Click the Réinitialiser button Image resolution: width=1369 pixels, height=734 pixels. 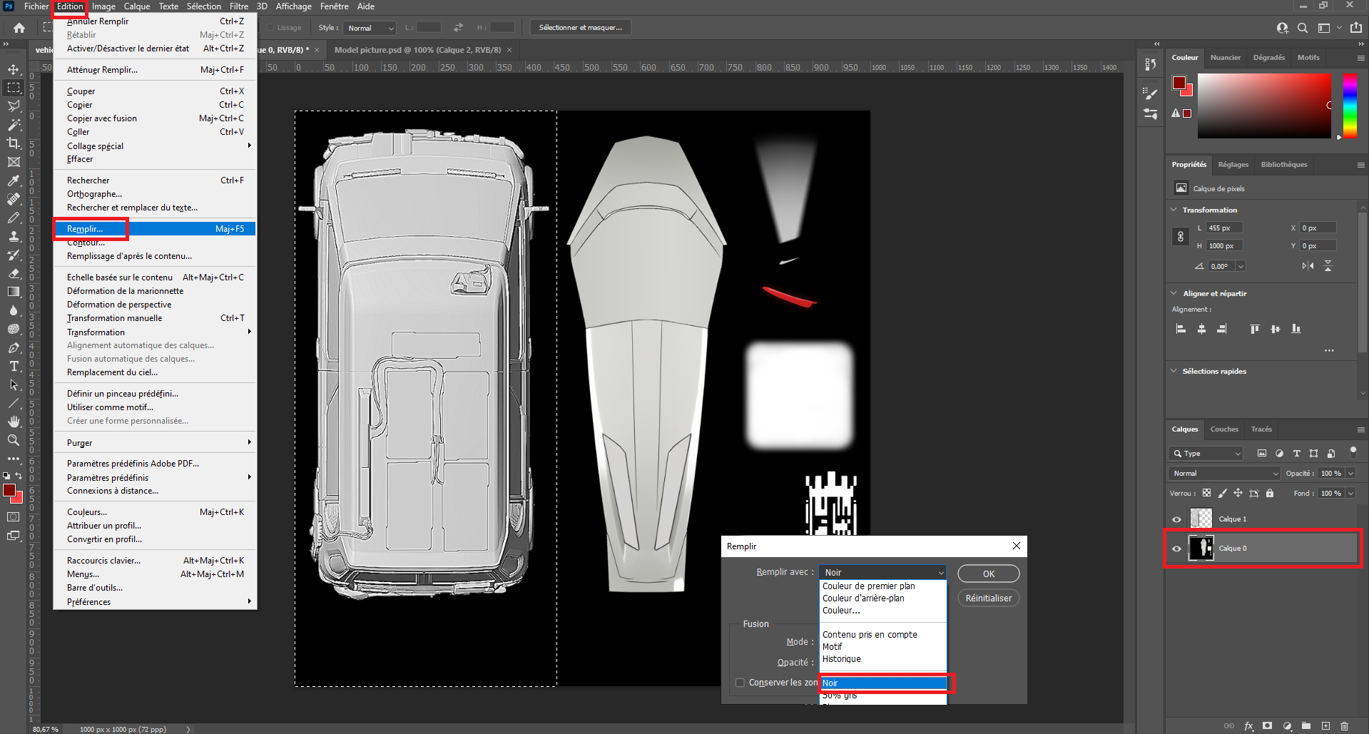tap(988, 598)
